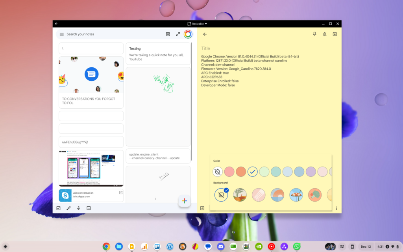Create a new checklist note
The height and width of the screenshot is (252, 403).
(x=59, y=208)
